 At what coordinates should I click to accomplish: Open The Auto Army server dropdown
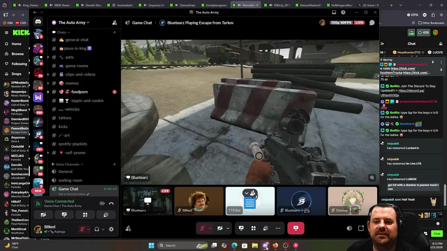tap(74, 23)
